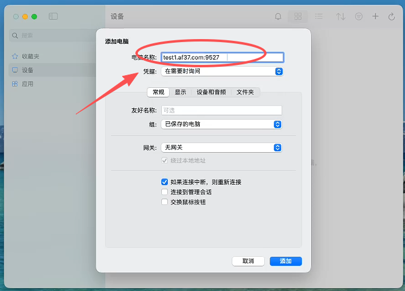Click the 取消 button
The height and width of the screenshot is (291, 405).
pyautogui.click(x=249, y=261)
